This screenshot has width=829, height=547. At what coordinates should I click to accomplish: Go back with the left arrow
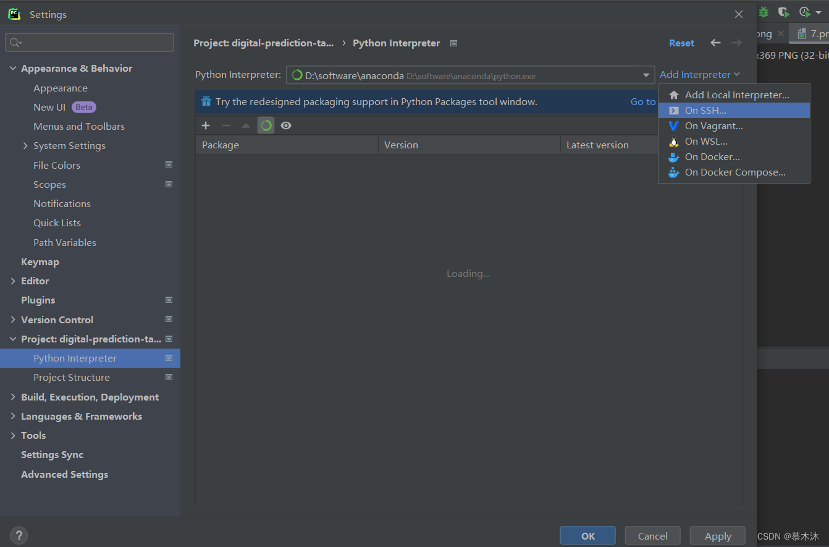[715, 43]
